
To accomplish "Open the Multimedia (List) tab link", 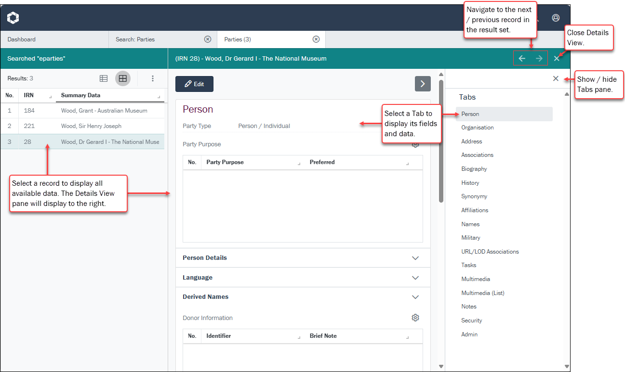I will 483,293.
